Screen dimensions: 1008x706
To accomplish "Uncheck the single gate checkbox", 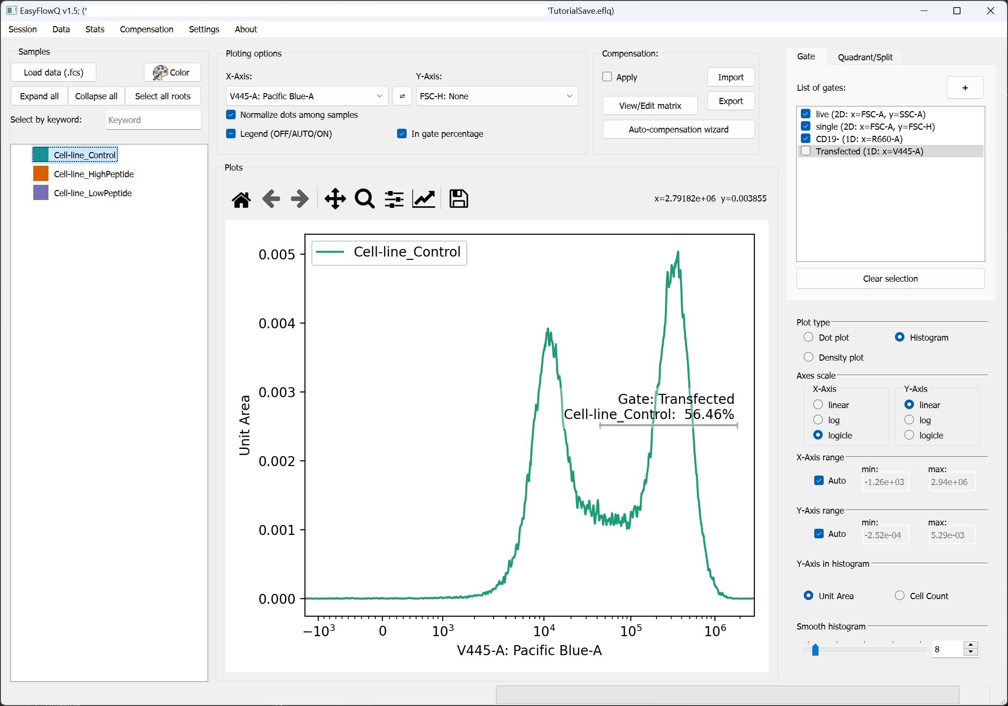I will (806, 126).
